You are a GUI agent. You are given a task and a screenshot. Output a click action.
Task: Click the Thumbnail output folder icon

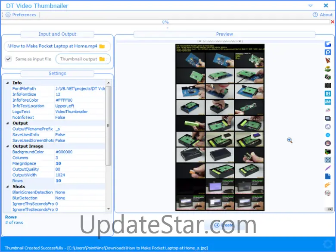(102, 59)
